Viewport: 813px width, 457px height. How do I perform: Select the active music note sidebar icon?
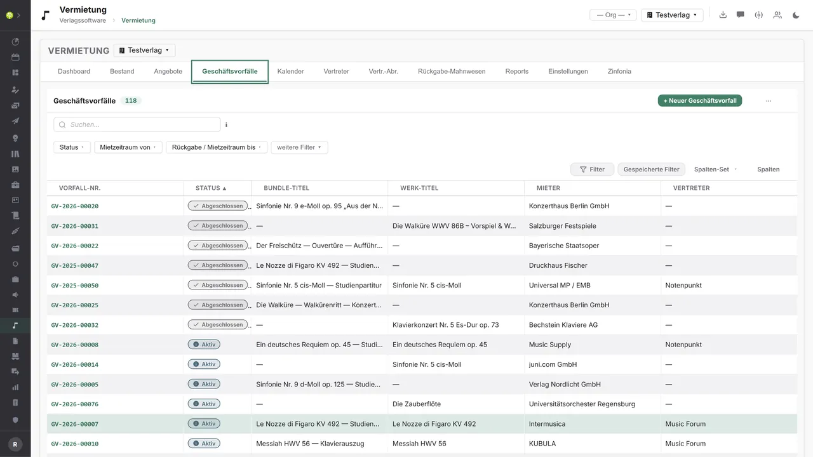[x=15, y=326]
